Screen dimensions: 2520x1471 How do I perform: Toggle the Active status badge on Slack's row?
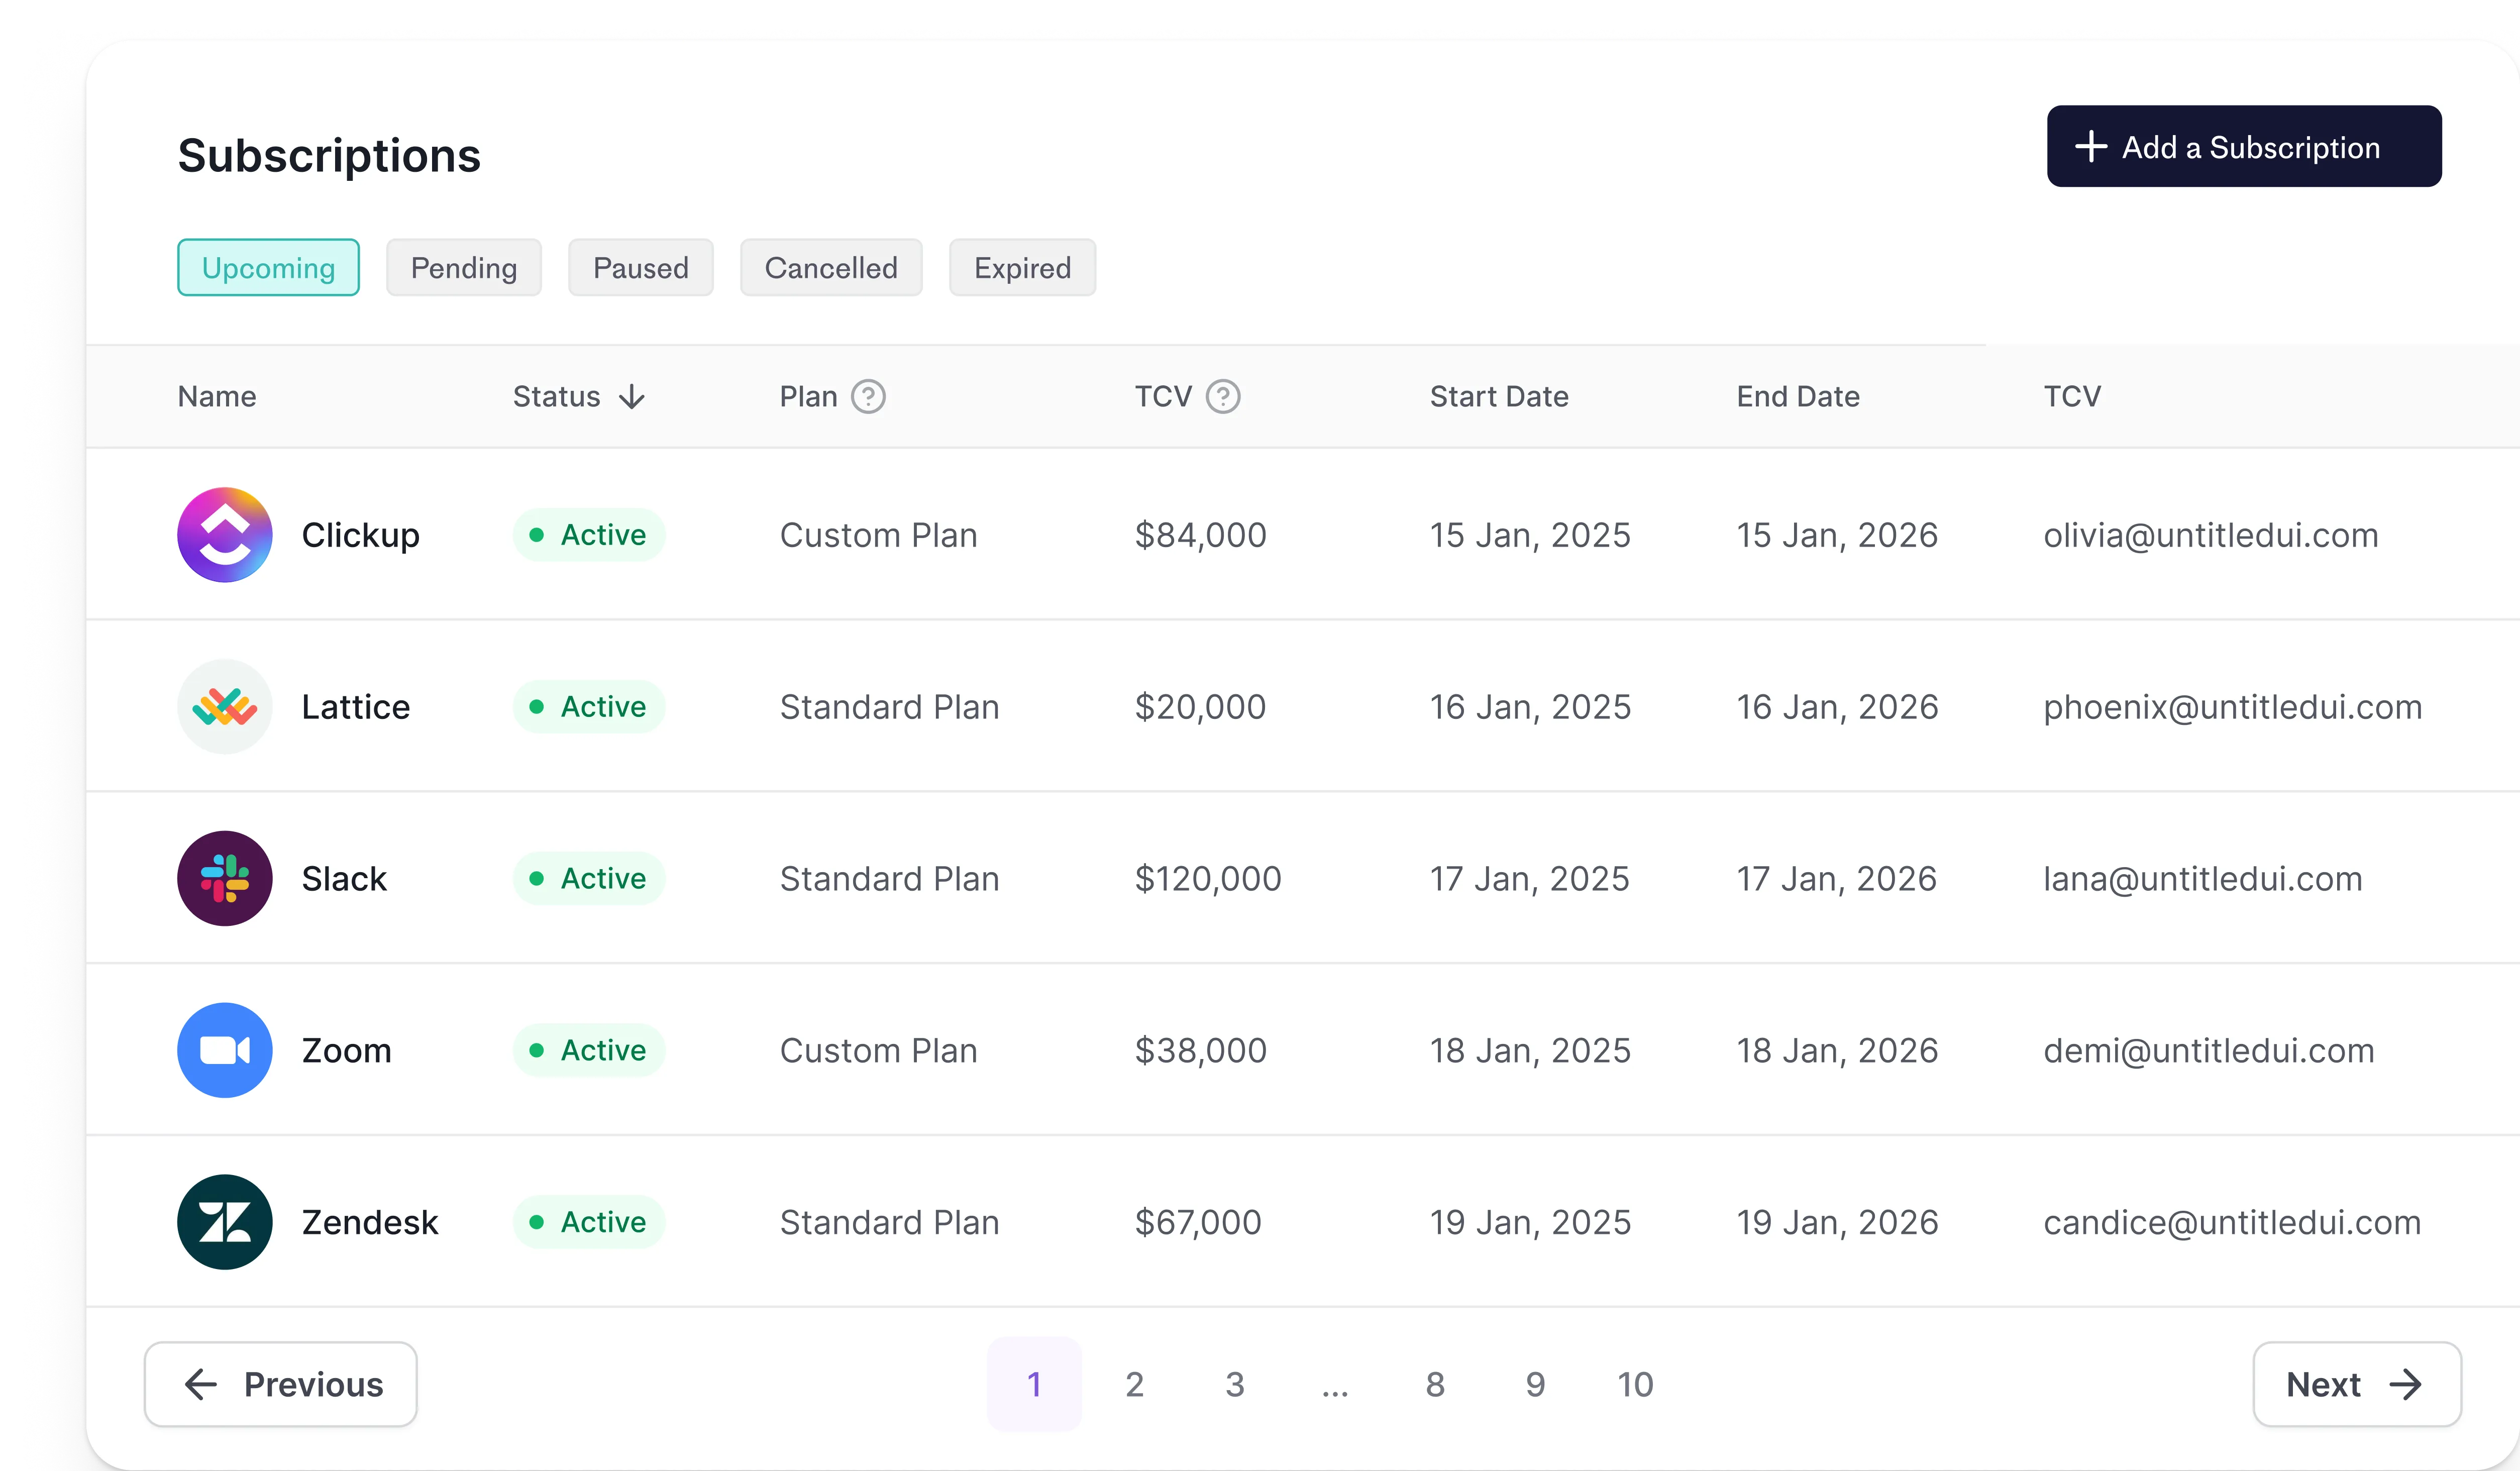(x=588, y=878)
